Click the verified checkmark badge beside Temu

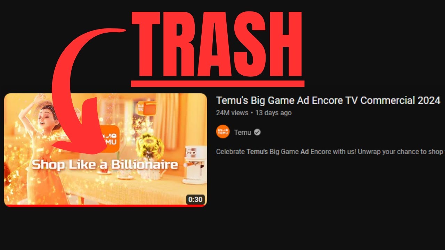(257, 132)
